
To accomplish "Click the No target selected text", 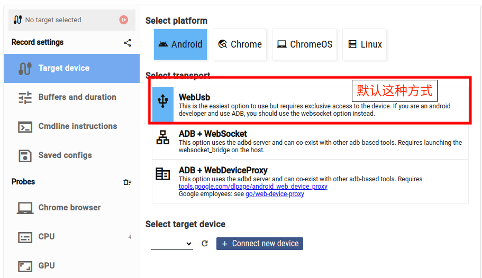I will tap(53, 20).
